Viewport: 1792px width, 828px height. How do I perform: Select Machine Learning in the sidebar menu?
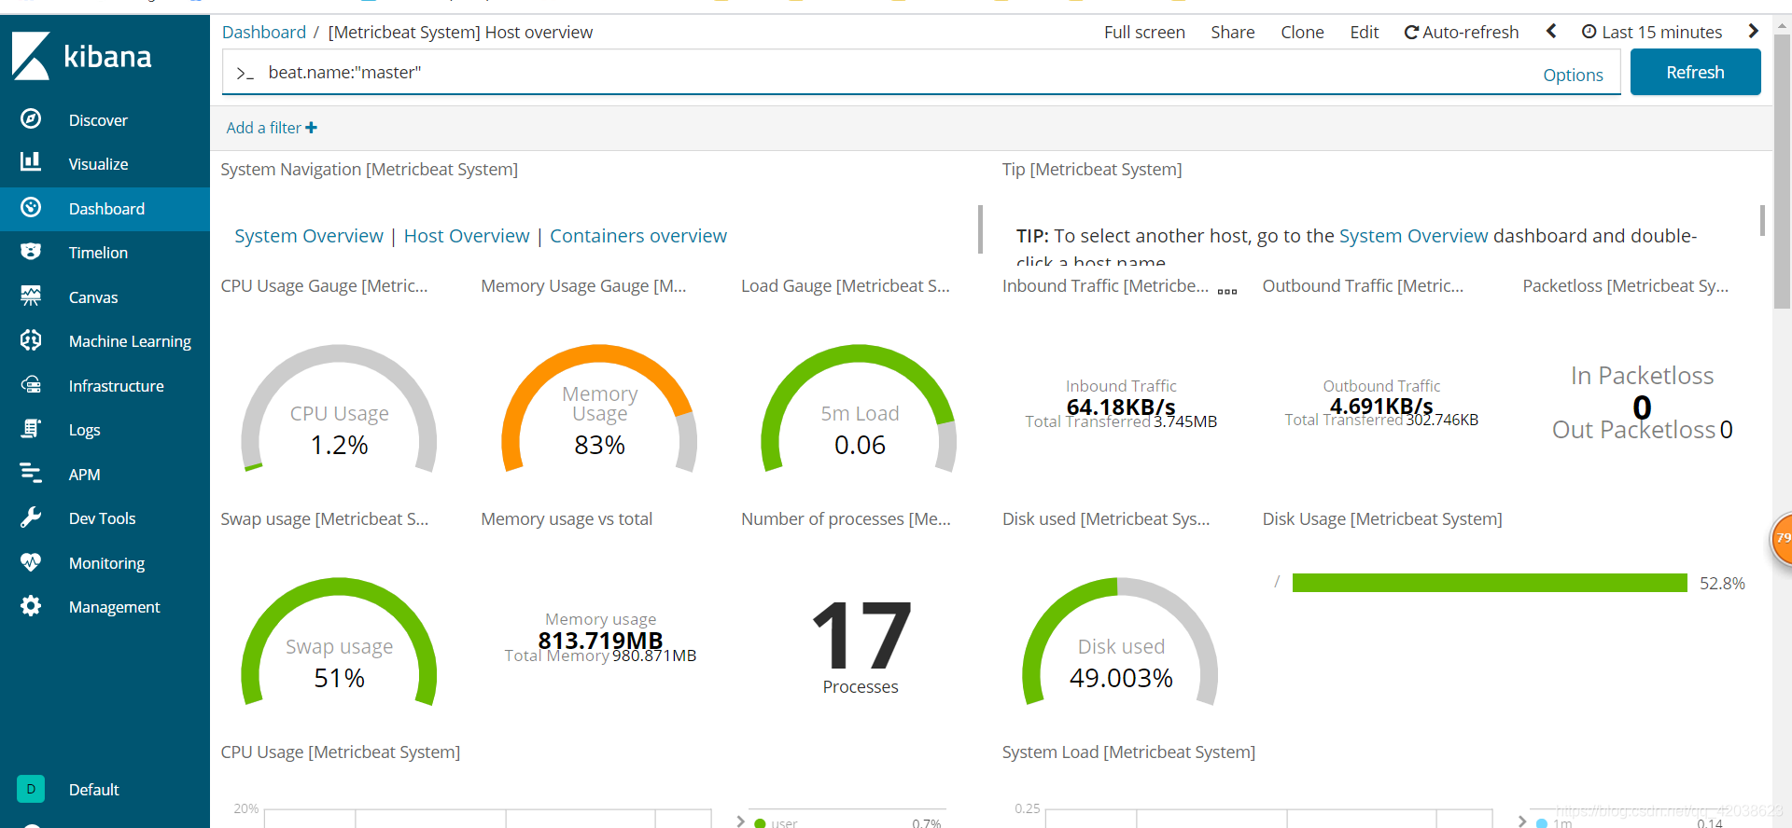pyautogui.click(x=130, y=341)
